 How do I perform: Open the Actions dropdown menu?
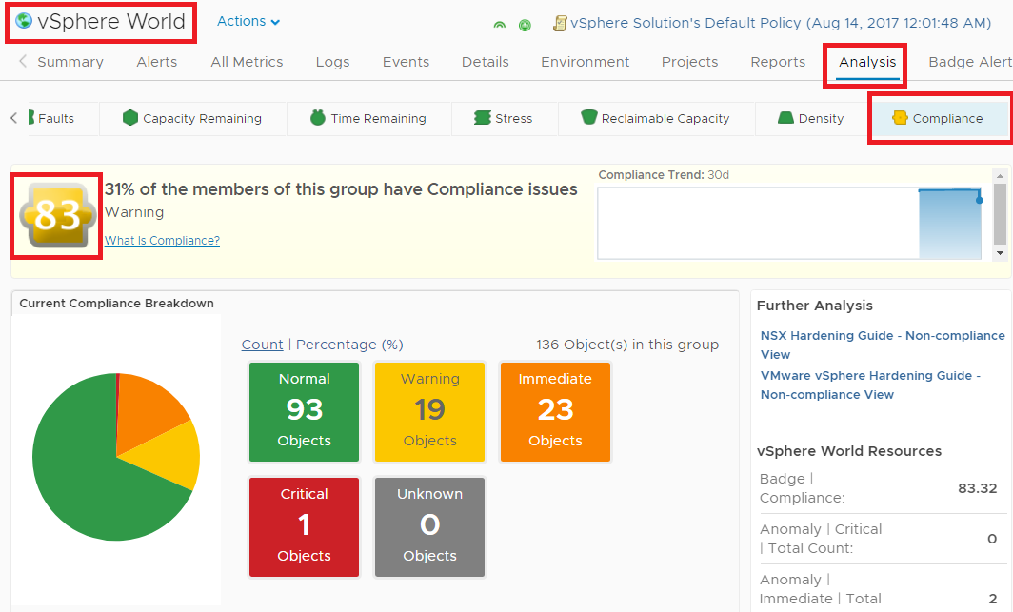(248, 21)
